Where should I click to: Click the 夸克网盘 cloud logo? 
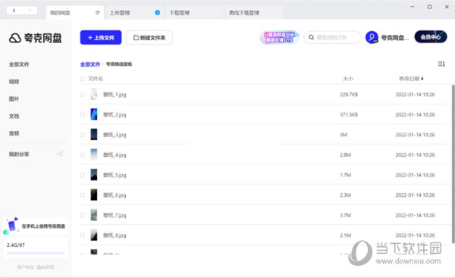tap(15, 38)
